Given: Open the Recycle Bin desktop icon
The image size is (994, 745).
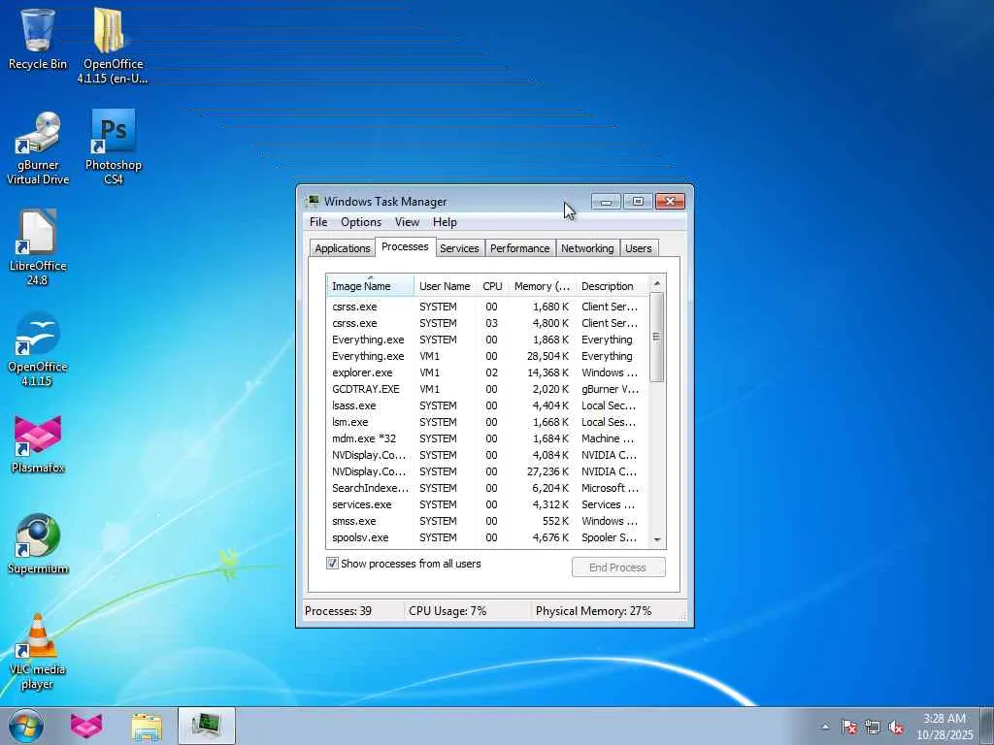Looking at the screenshot, I should tap(38, 32).
